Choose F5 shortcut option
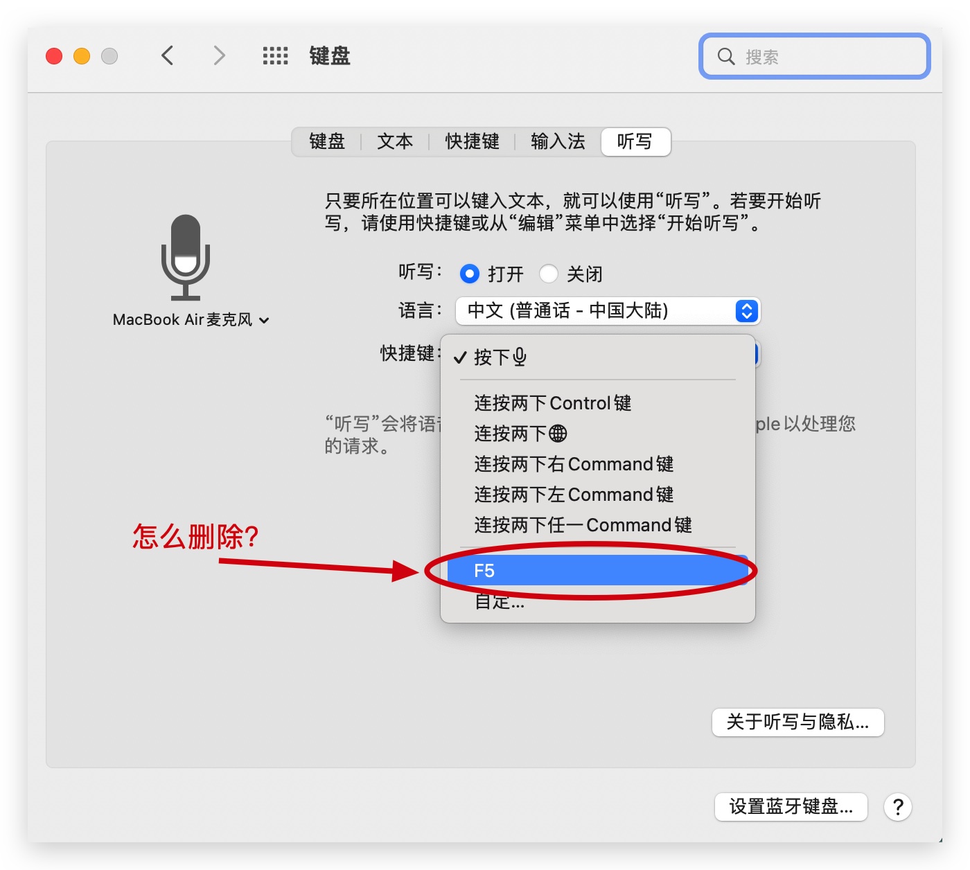970x870 pixels. coord(596,571)
